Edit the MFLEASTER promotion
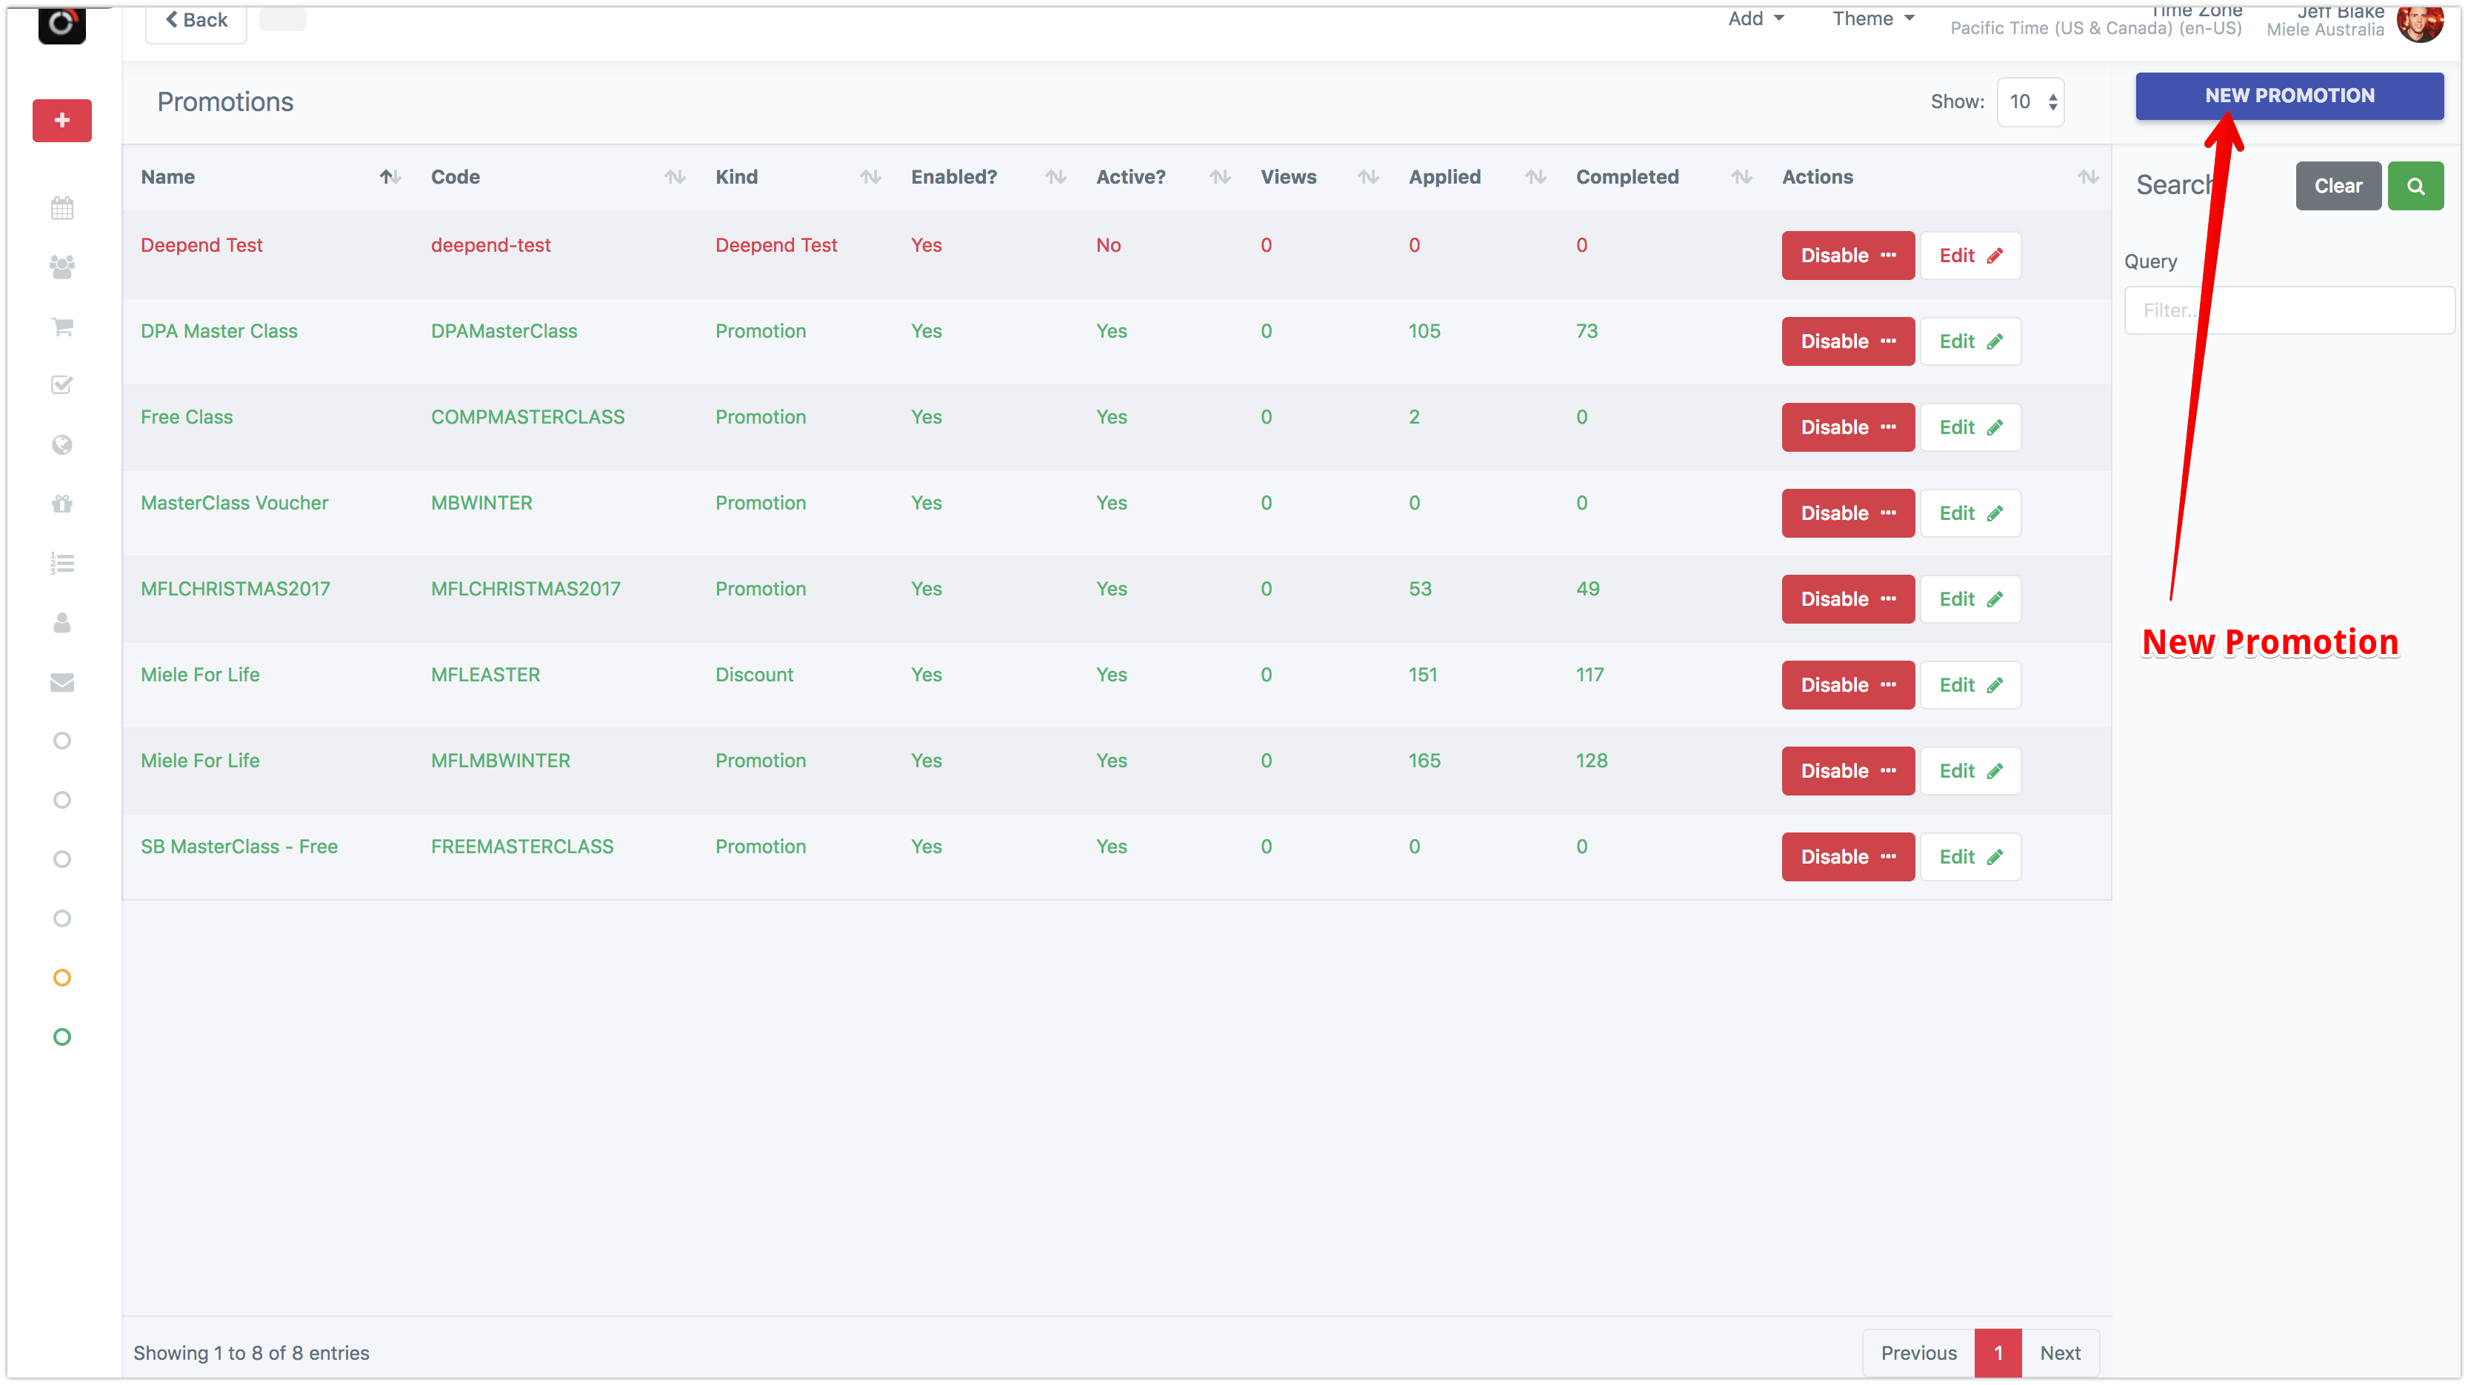2468x1385 pixels. tap(1970, 686)
